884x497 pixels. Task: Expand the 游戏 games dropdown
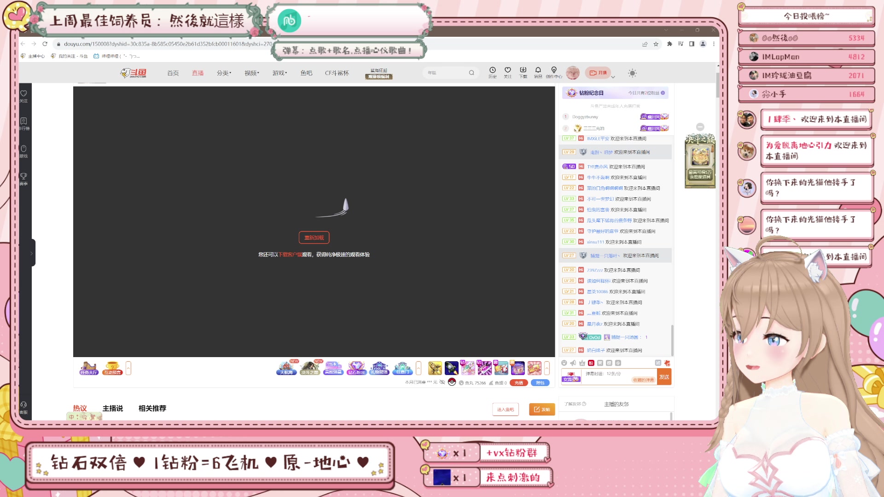pyautogui.click(x=279, y=73)
